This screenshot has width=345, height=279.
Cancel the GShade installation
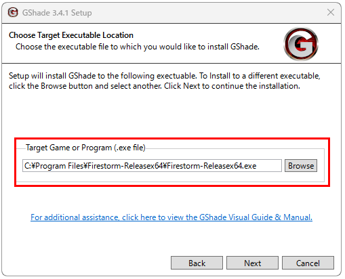tap(308, 263)
